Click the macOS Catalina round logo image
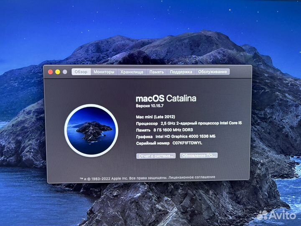 coord(91,131)
